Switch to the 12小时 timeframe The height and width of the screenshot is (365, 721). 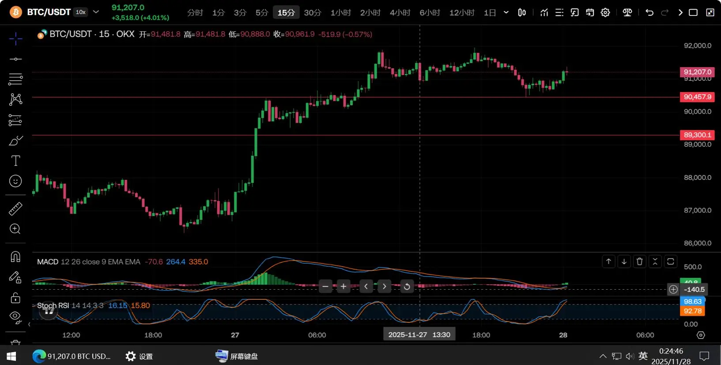coord(462,12)
